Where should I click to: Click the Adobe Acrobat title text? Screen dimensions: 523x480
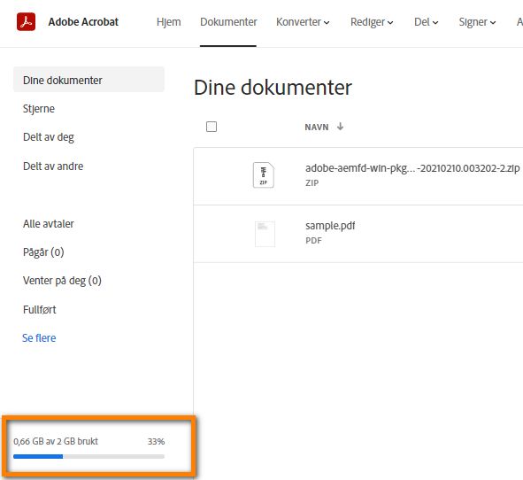point(83,22)
